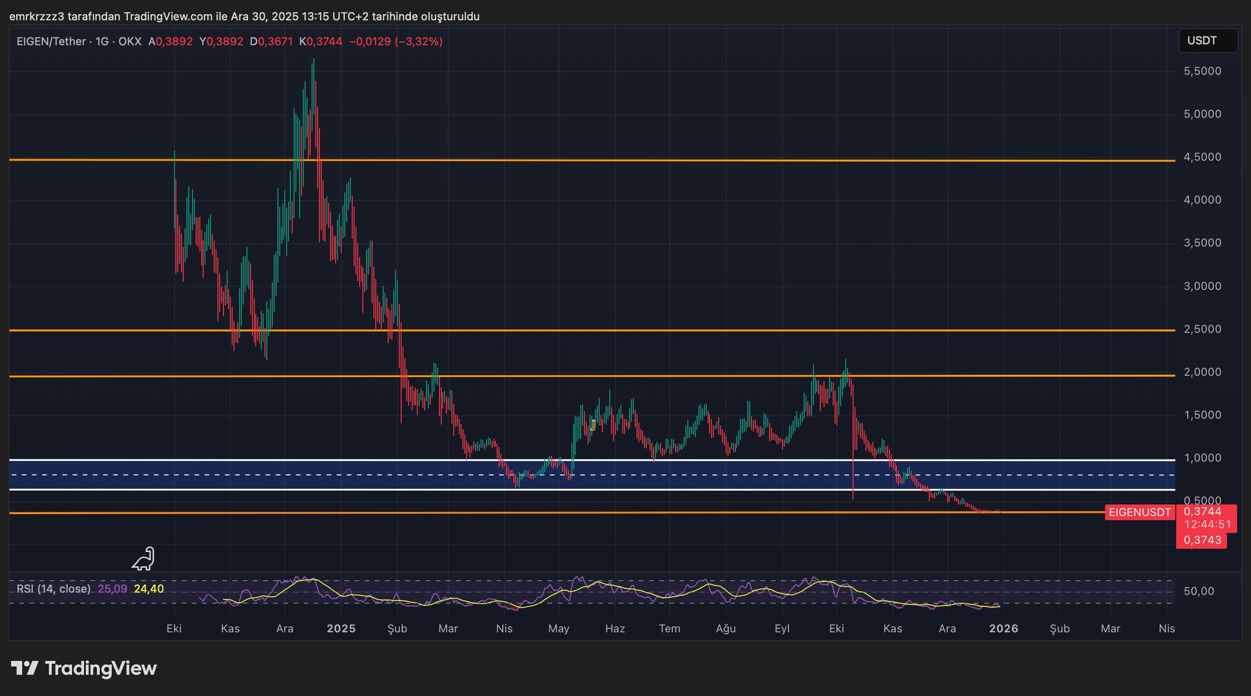
Task: Open the USDT currency selector
Action: (x=1207, y=41)
